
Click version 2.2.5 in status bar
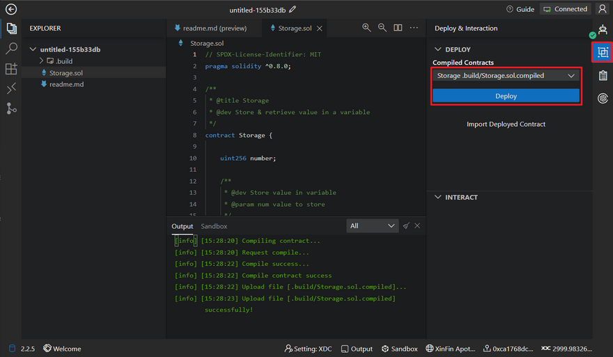point(28,349)
